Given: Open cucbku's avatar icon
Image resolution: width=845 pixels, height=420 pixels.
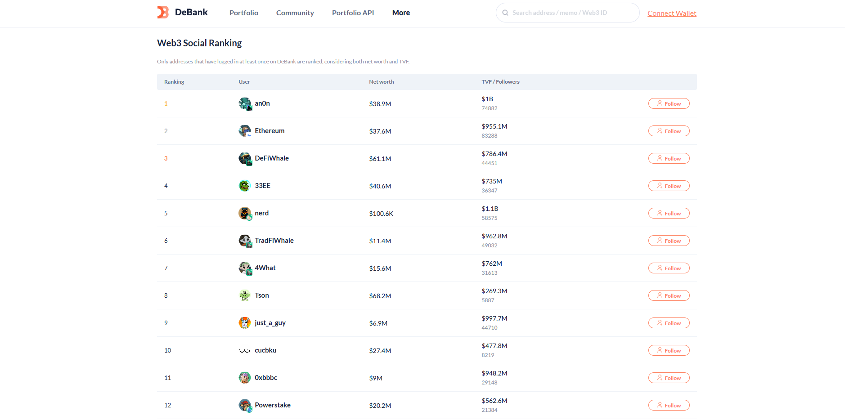Looking at the screenshot, I should (245, 350).
